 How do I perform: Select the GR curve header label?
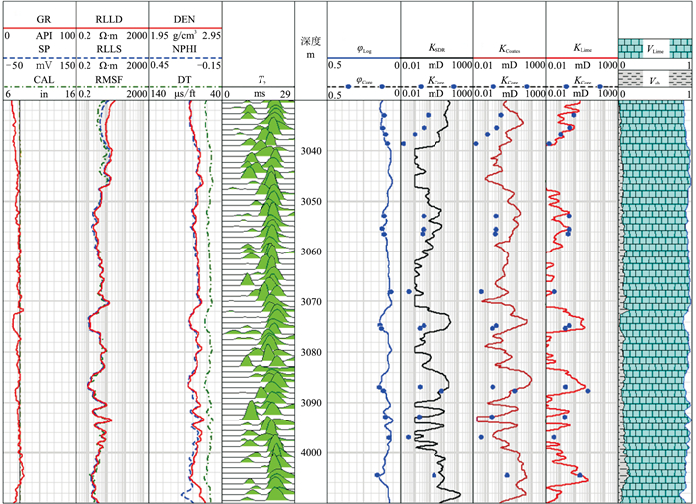(41, 19)
